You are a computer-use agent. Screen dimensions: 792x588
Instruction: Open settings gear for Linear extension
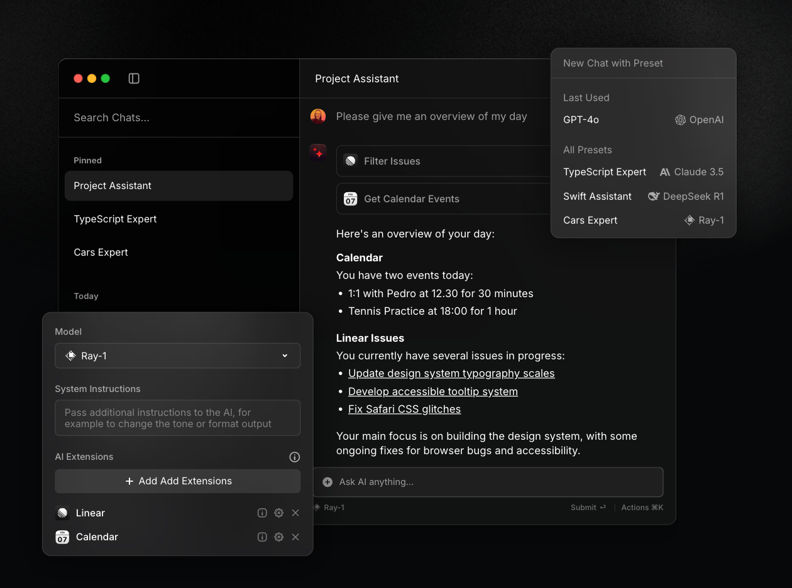(278, 513)
